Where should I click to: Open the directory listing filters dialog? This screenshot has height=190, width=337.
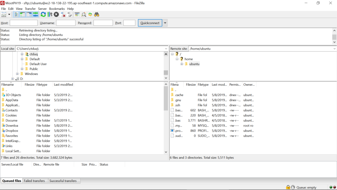(77, 15)
